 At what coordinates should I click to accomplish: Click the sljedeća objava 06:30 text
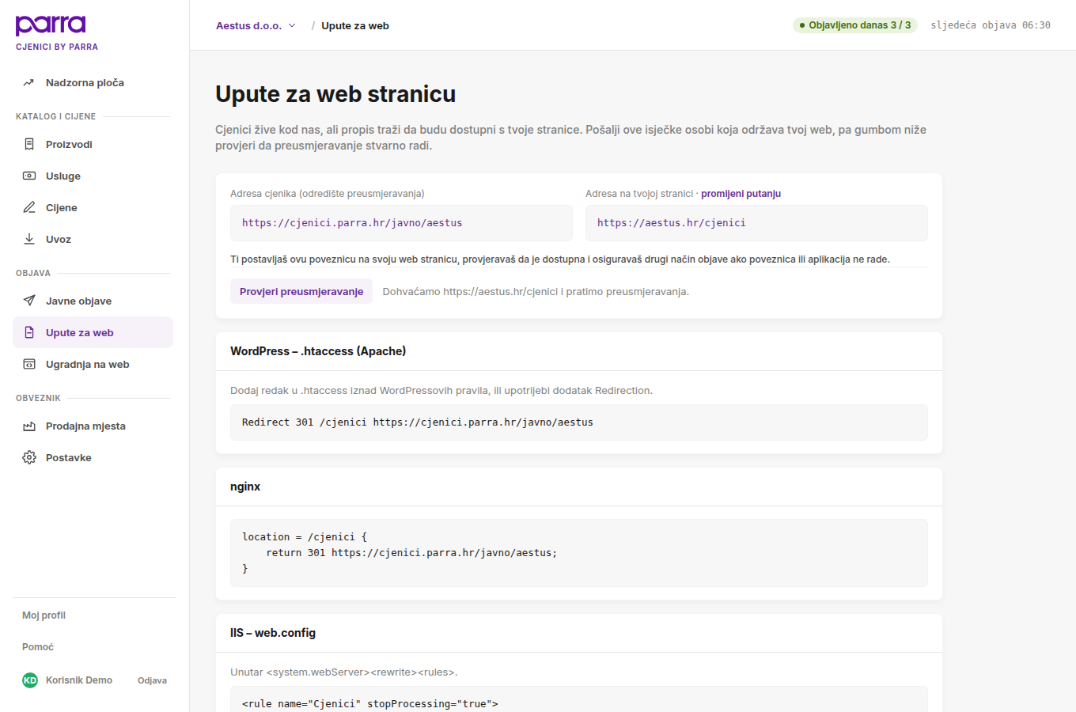click(991, 25)
